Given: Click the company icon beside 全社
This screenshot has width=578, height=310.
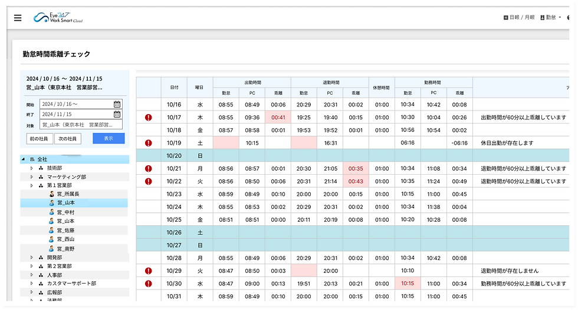Looking at the screenshot, I should point(32,159).
